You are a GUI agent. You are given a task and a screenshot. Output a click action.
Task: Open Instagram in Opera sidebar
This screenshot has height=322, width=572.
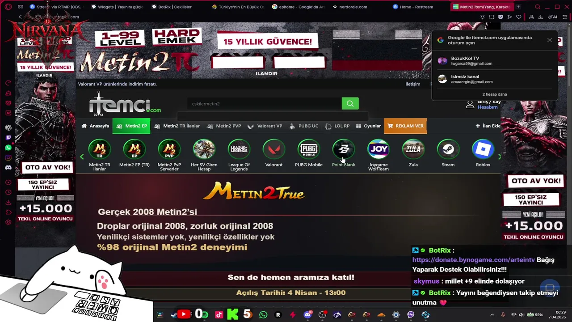point(8,157)
